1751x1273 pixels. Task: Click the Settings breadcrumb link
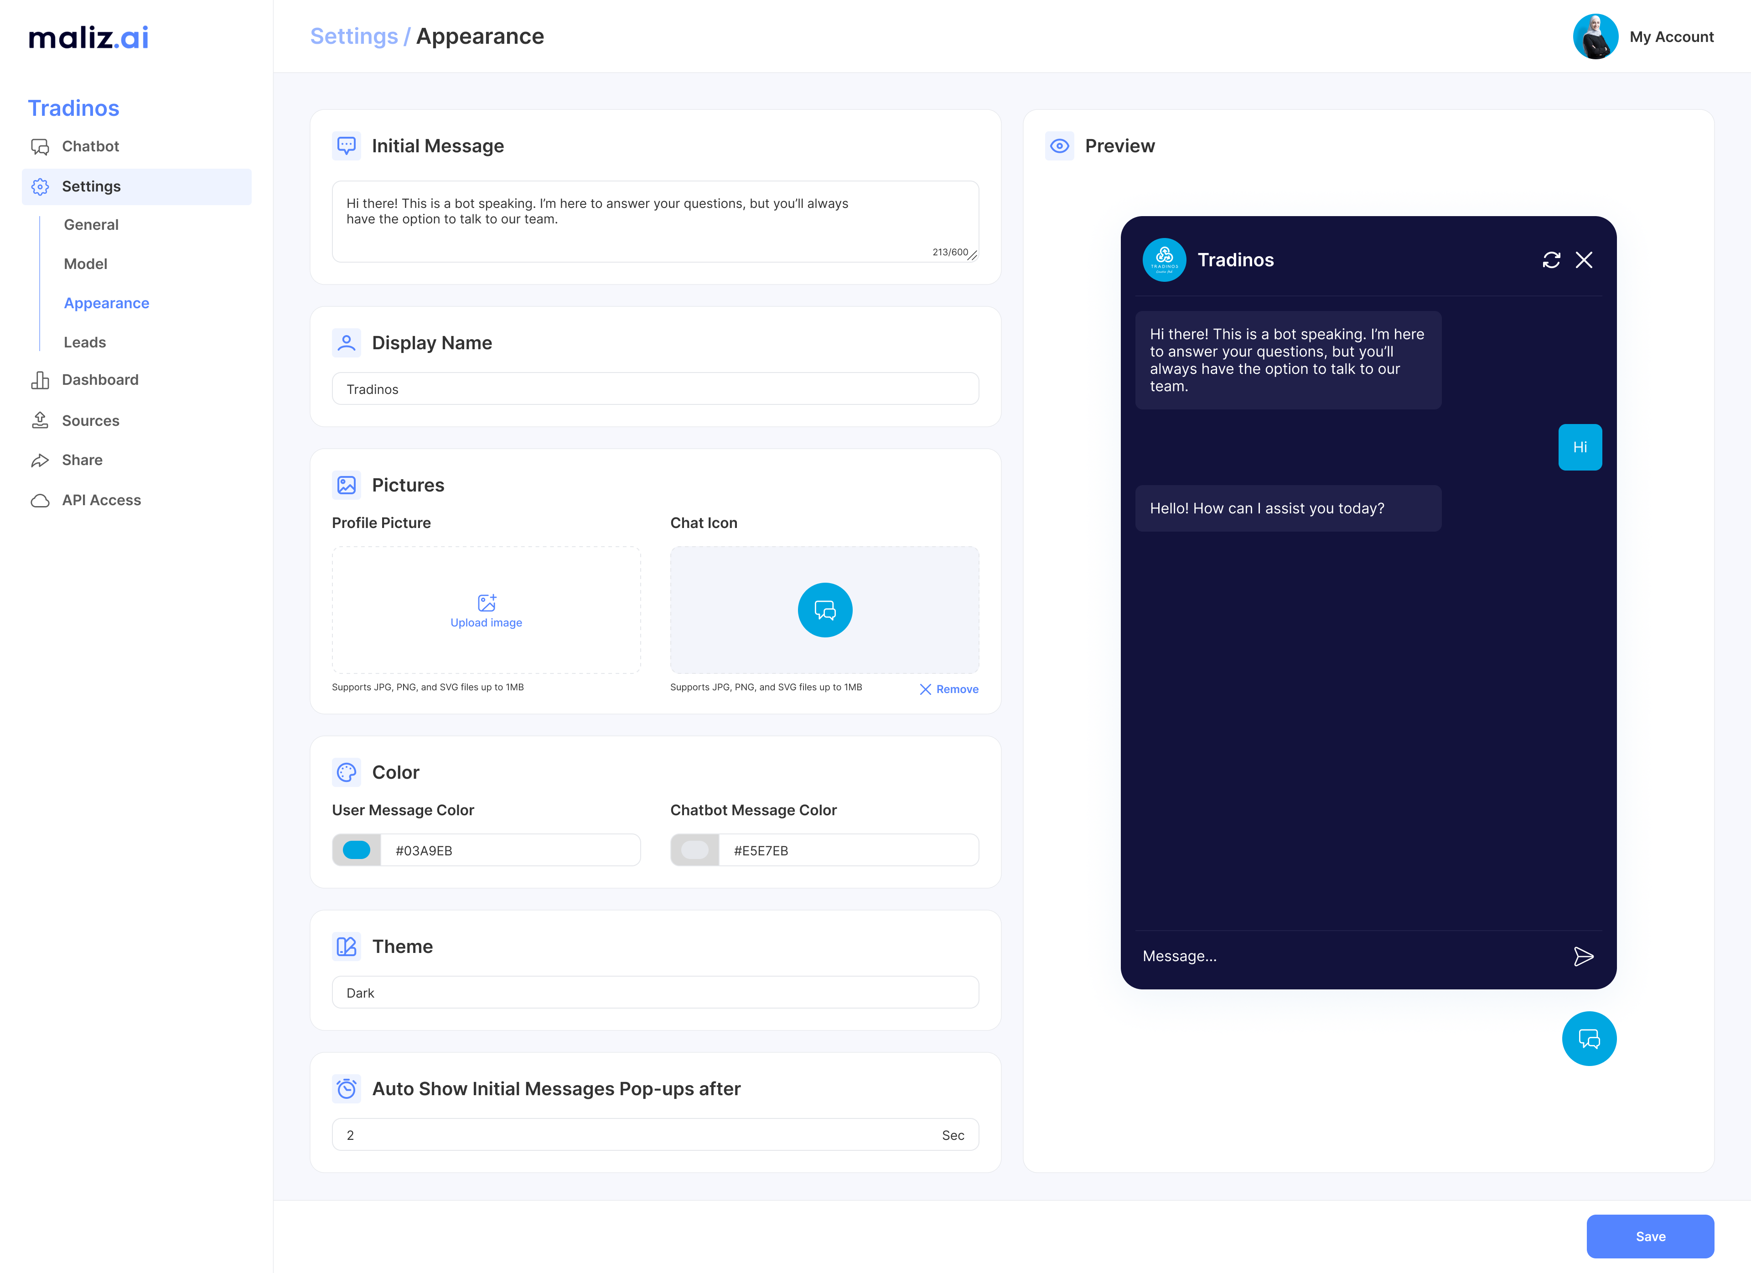(353, 36)
